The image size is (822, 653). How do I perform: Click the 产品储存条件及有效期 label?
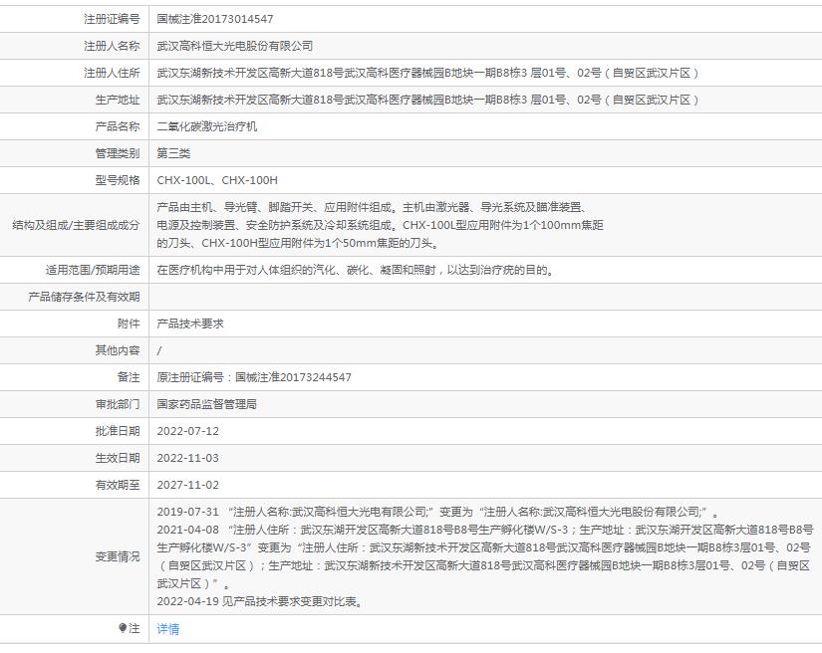(84, 297)
